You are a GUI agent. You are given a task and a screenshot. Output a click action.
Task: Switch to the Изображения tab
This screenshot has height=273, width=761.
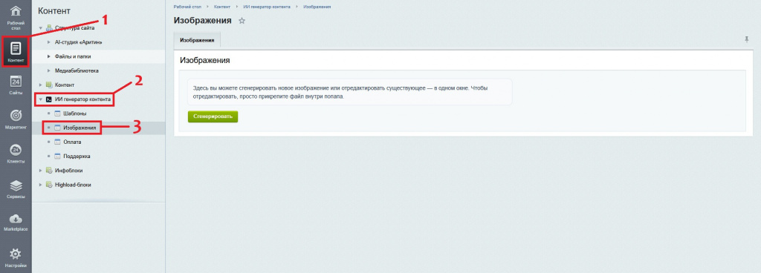197,40
